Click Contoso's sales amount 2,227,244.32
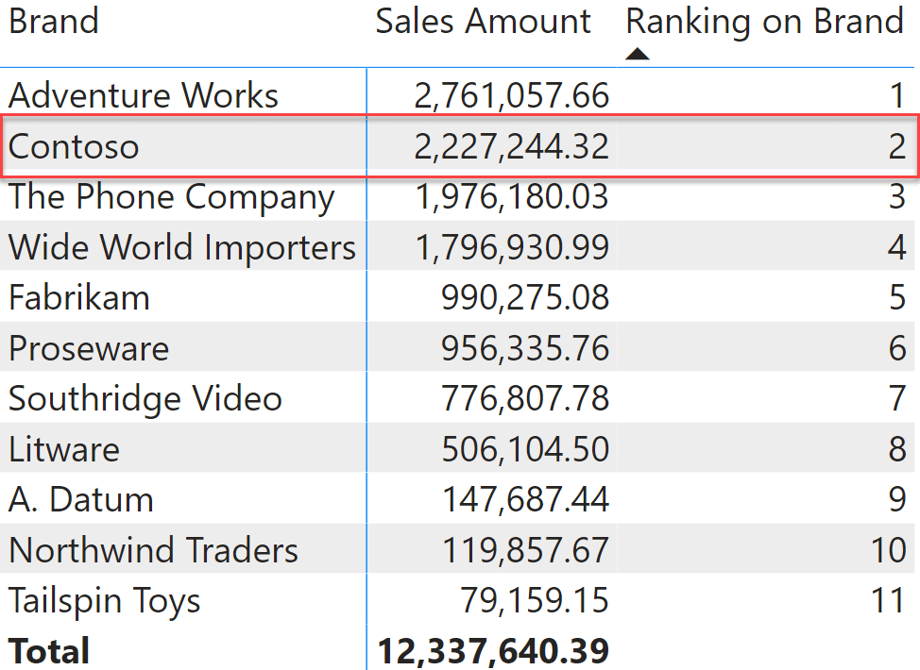 [511, 146]
